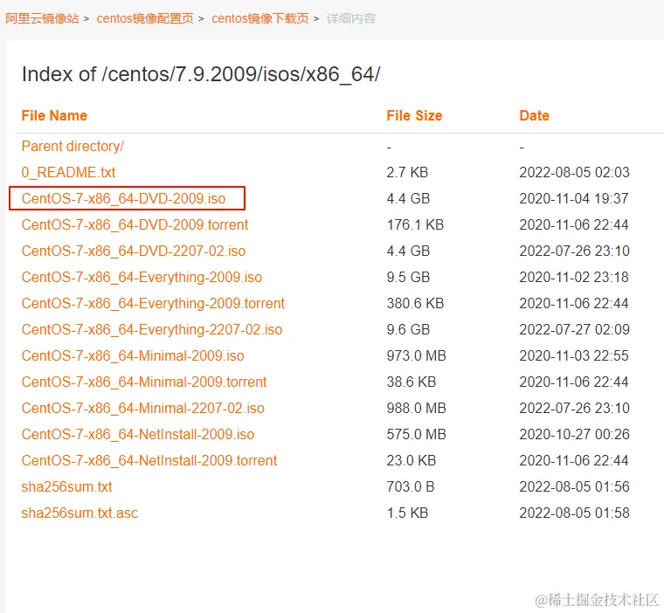Click the 176.1 KB size value
The width and height of the screenshot is (664, 613).
click(415, 224)
